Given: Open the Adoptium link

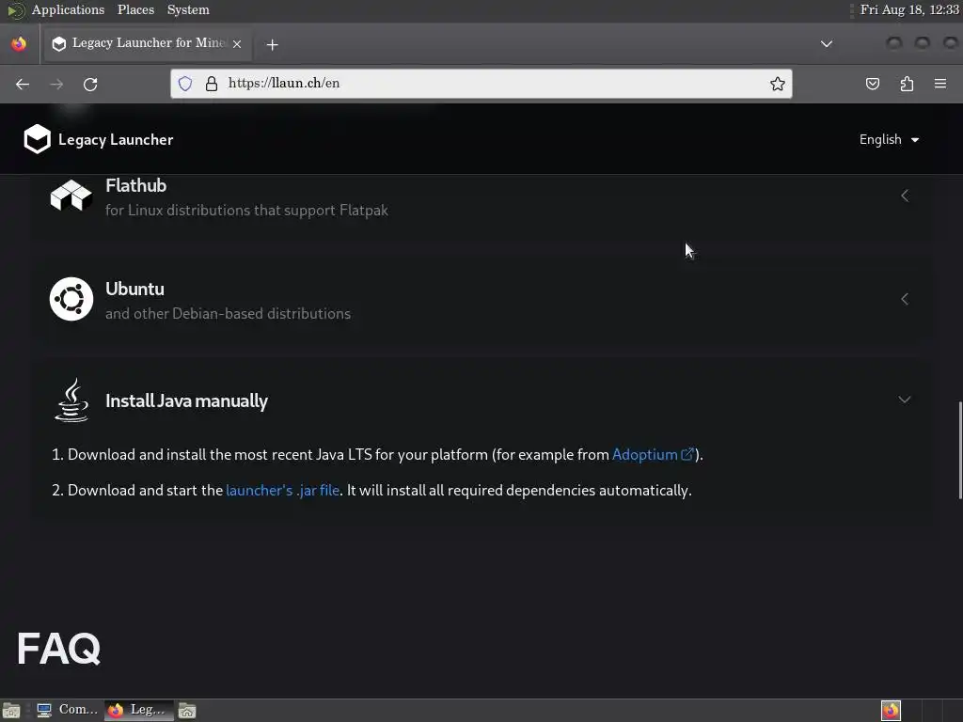Looking at the screenshot, I should [x=645, y=454].
